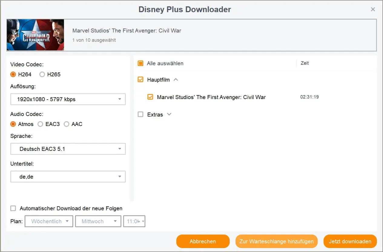Open the Sprache Deutsch EAC3 5.1 dropdown
Screen dimensions: 383x252
point(68,149)
